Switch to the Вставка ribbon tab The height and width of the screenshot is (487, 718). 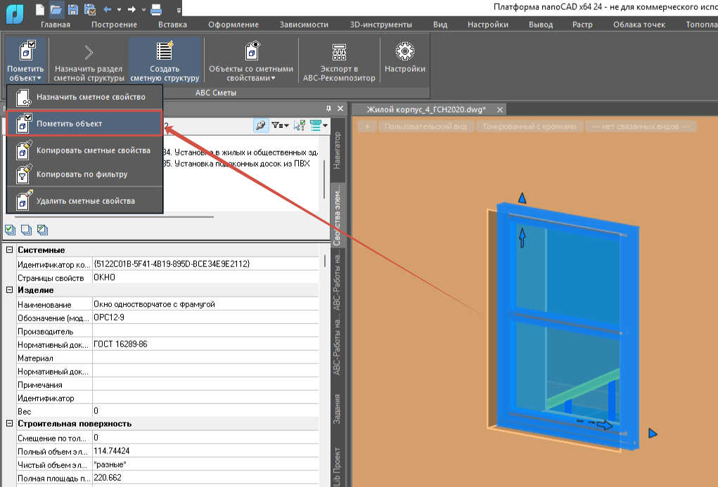tap(172, 25)
